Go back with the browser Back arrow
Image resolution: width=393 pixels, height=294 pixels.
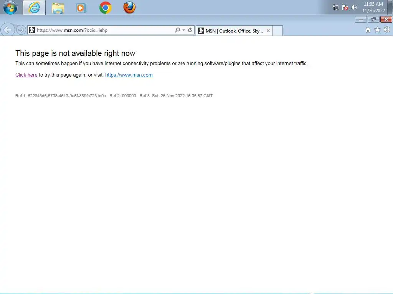pos(8,30)
